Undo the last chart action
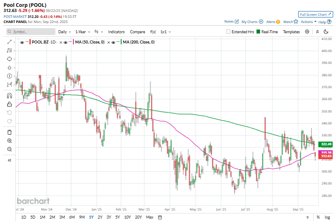 (9, 112)
